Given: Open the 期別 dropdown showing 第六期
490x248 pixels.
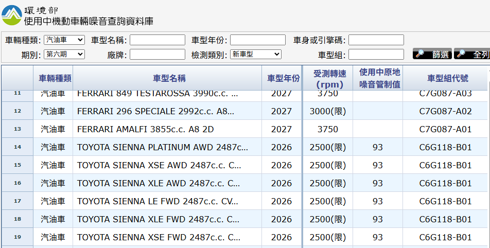Looking at the screenshot, I should 64,55.
